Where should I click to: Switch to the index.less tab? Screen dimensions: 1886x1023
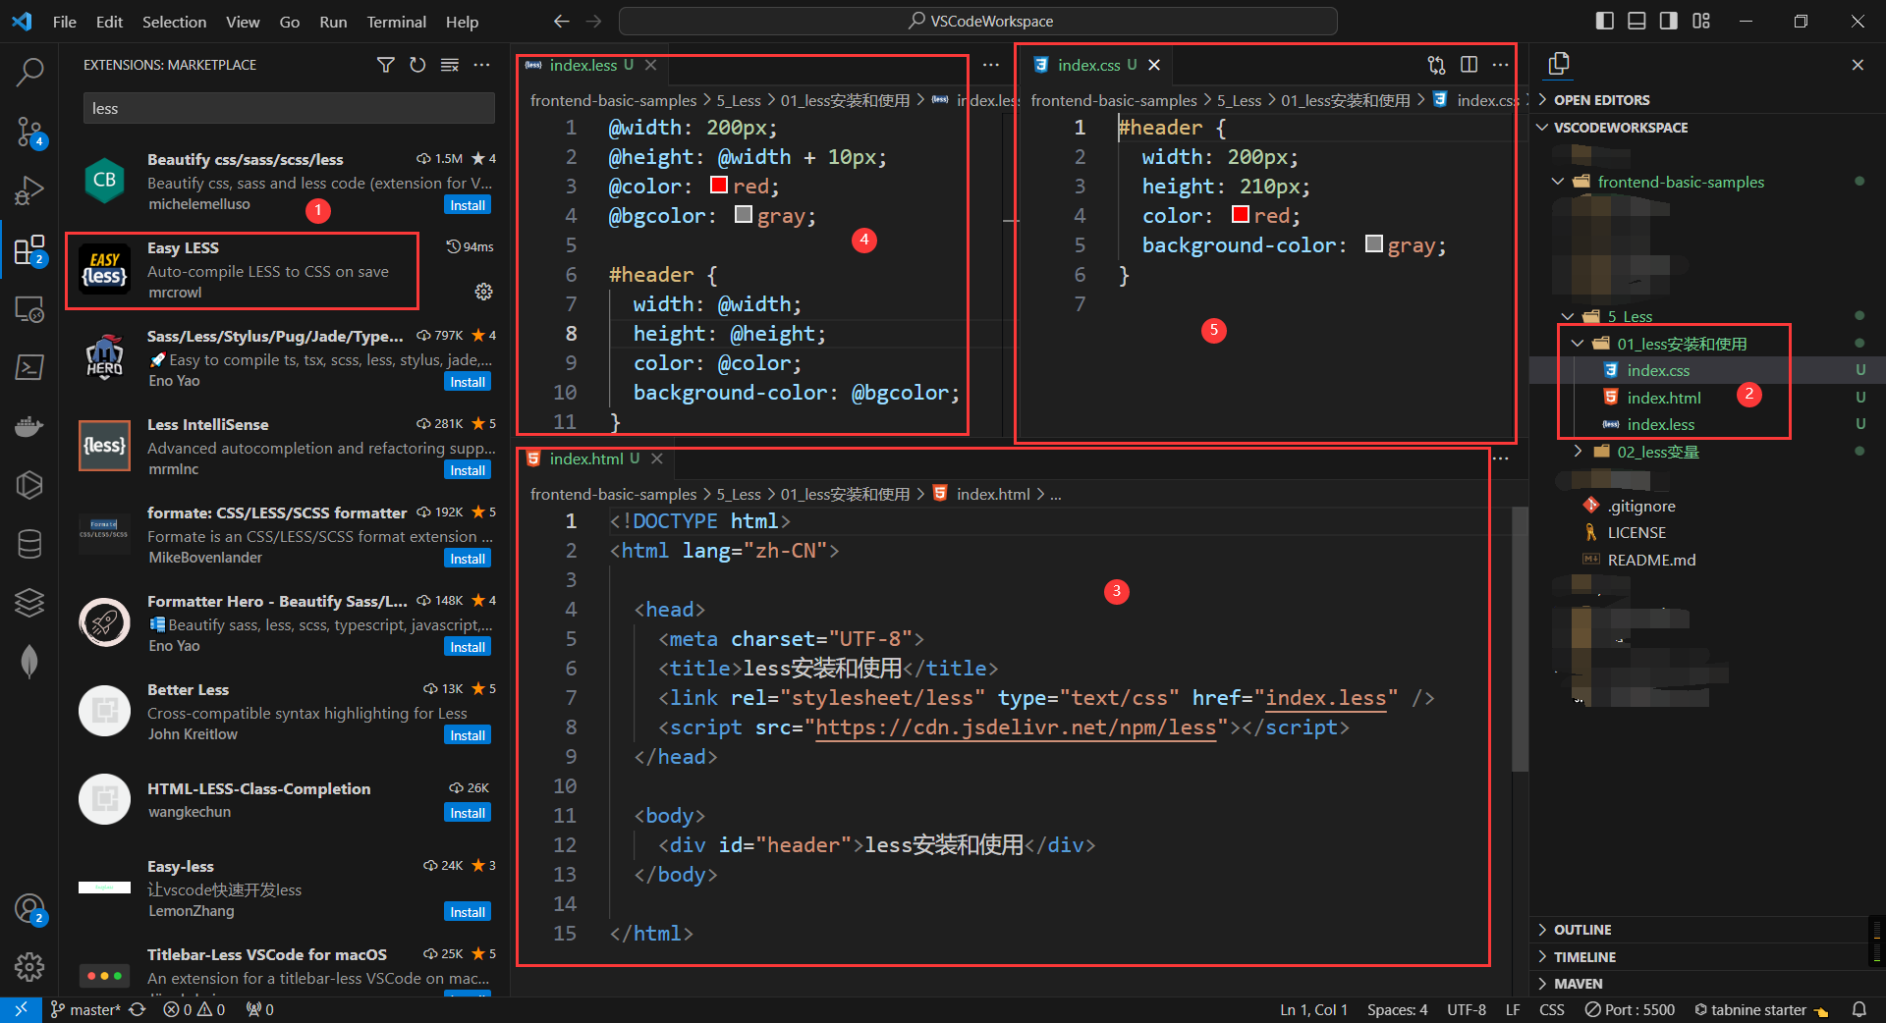[582, 65]
